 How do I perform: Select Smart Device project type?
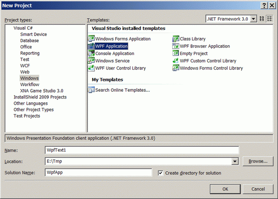[x=34, y=34]
